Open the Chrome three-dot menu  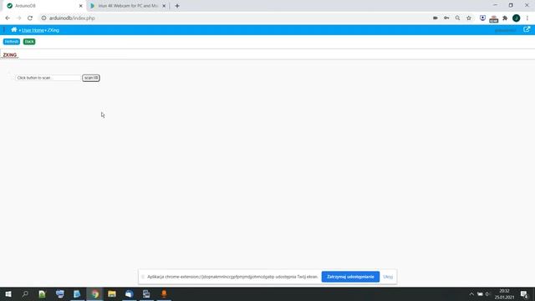(x=527, y=18)
